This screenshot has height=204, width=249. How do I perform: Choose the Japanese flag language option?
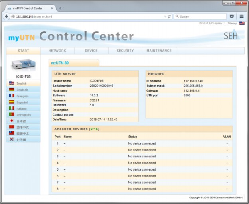[x=12, y=120]
